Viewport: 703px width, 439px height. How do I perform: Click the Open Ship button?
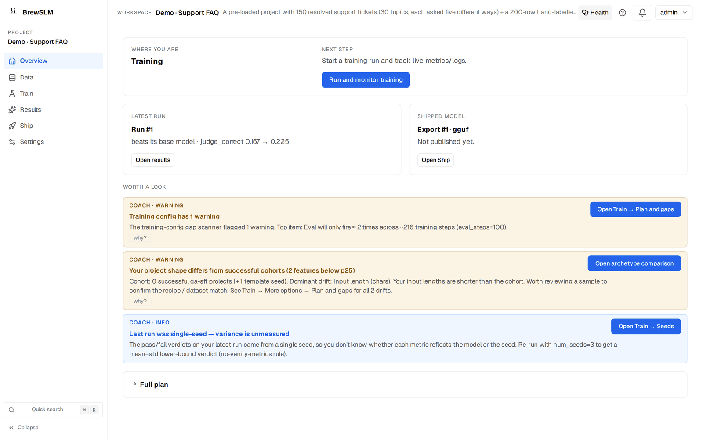[x=435, y=160]
